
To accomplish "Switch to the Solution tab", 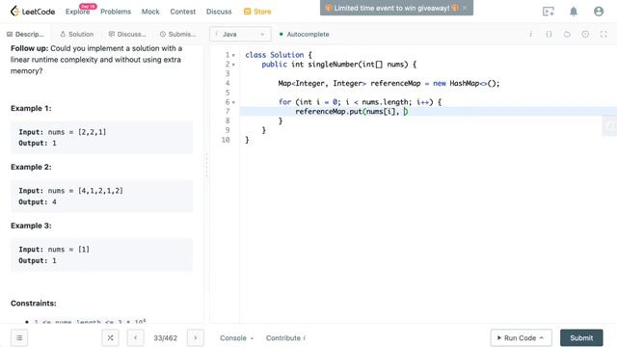I will coord(77,35).
